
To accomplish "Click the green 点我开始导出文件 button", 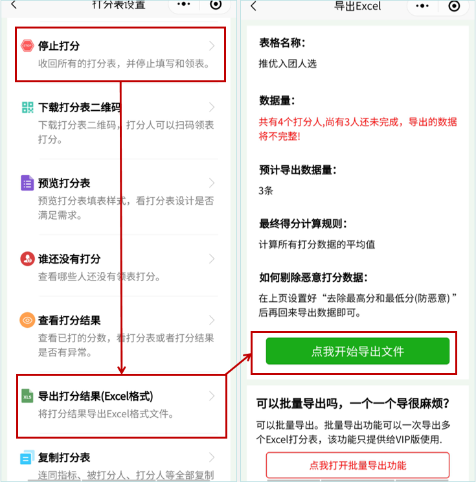I will [x=357, y=351].
